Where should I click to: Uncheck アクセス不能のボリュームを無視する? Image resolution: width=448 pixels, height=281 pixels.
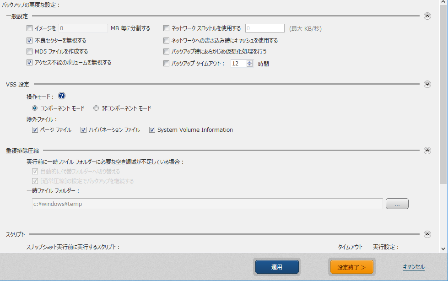coord(30,63)
